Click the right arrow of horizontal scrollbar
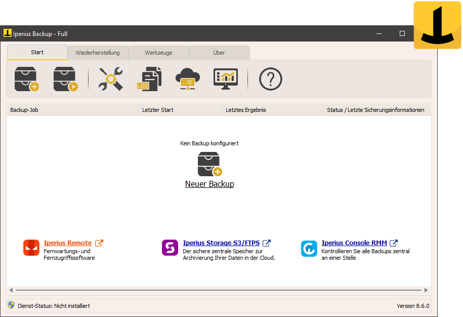This screenshot has width=463, height=317. click(426, 290)
